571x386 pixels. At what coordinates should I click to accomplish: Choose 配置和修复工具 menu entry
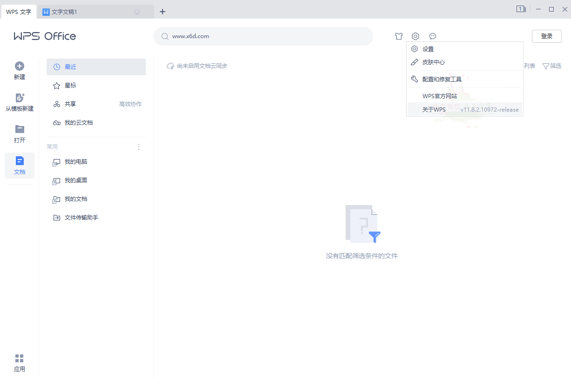coord(441,79)
